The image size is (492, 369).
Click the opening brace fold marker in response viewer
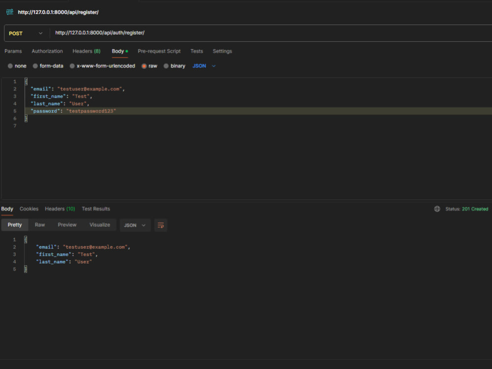point(26,240)
